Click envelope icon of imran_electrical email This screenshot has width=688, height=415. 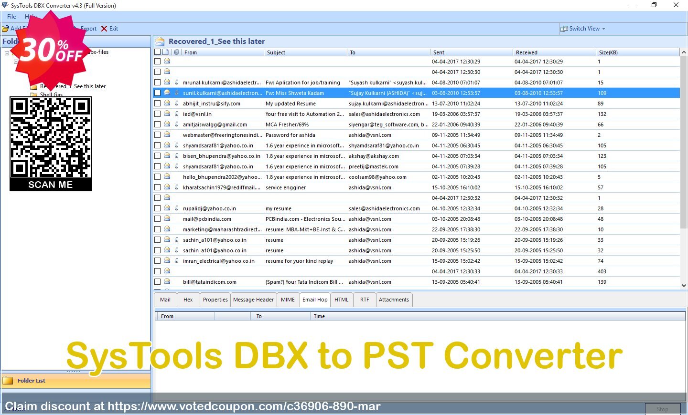[x=167, y=260]
